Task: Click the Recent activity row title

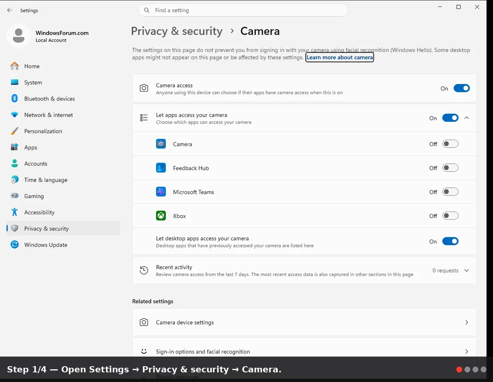Action: (174, 267)
